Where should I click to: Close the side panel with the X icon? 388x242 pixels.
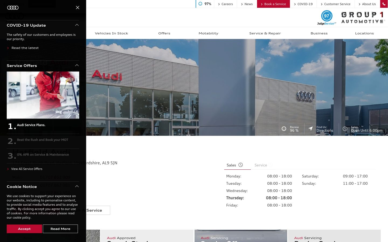coord(78,8)
